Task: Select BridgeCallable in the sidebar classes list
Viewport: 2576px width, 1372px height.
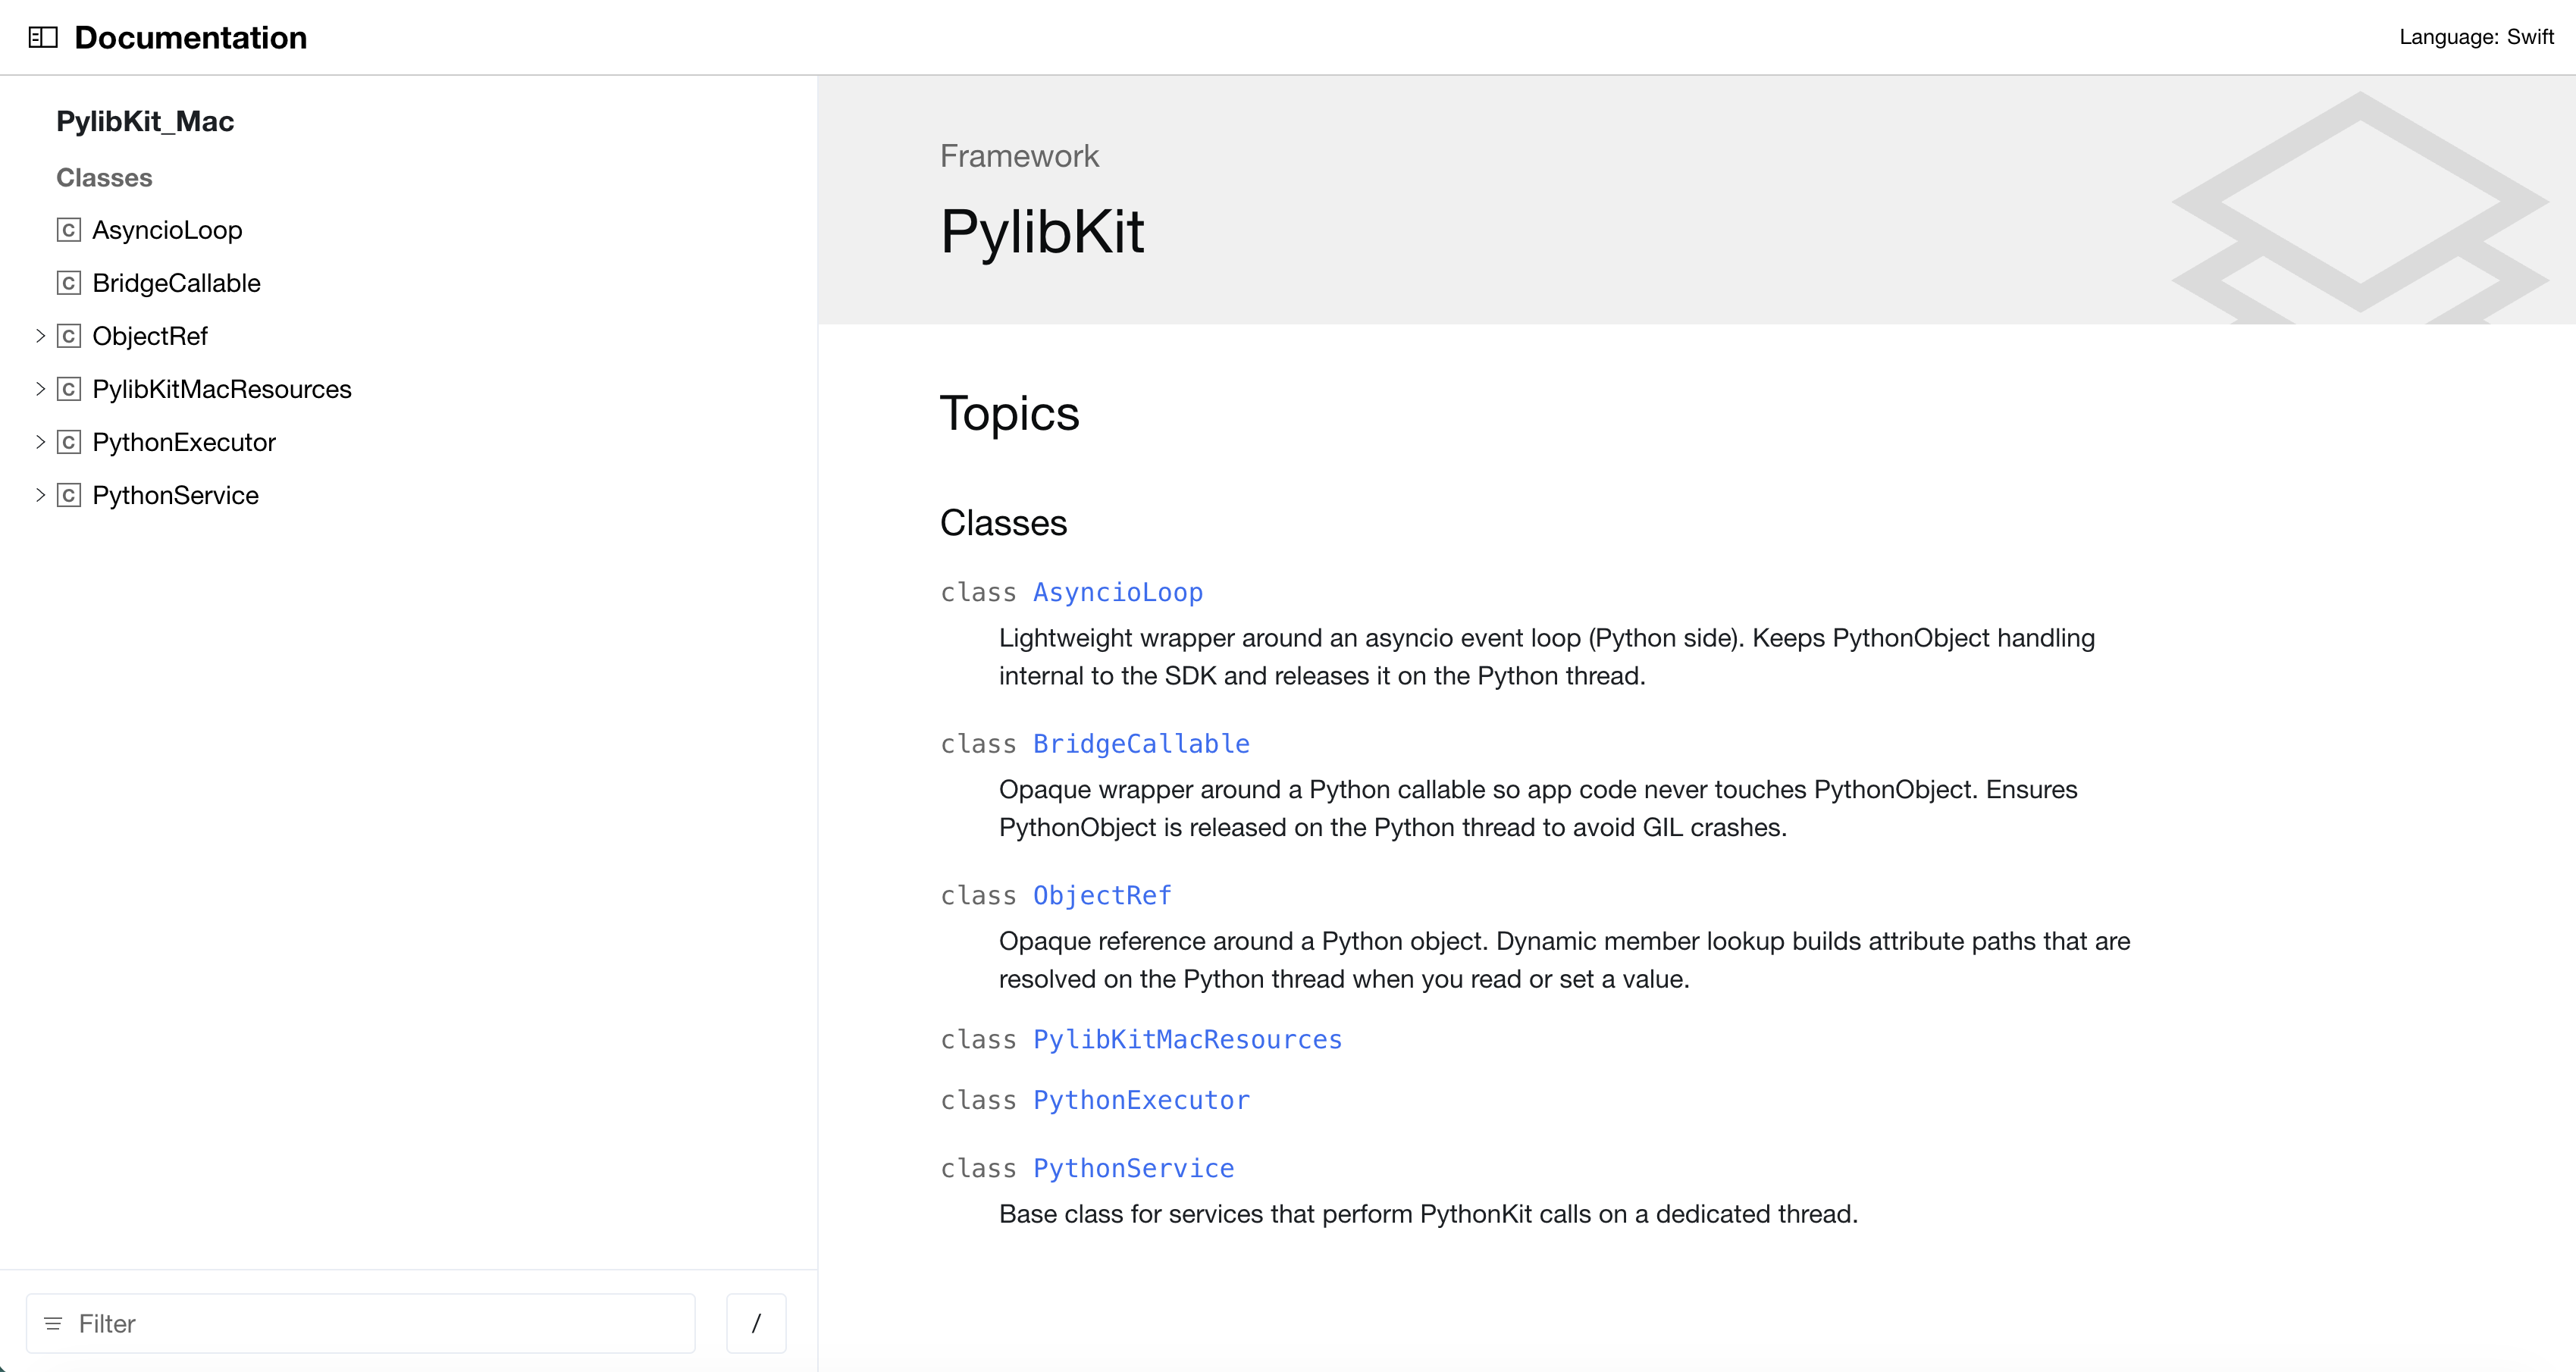Action: click(176, 283)
